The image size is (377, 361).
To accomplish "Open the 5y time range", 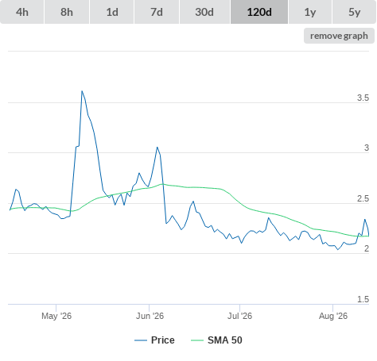I will tap(355, 12).
